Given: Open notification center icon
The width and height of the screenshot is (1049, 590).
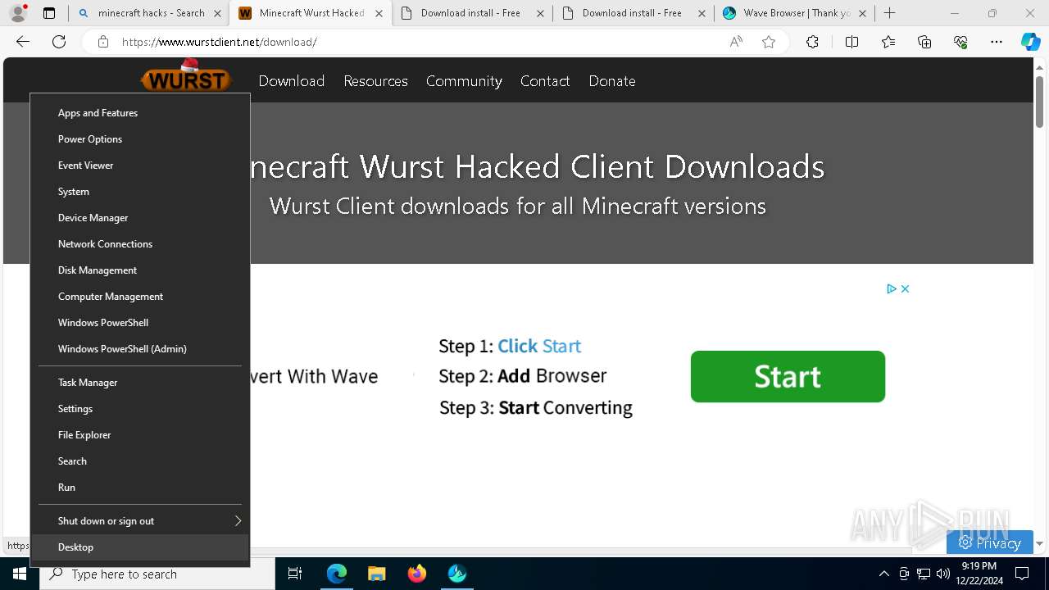Looking at the screenshot, I should (x=1023, y=574).
